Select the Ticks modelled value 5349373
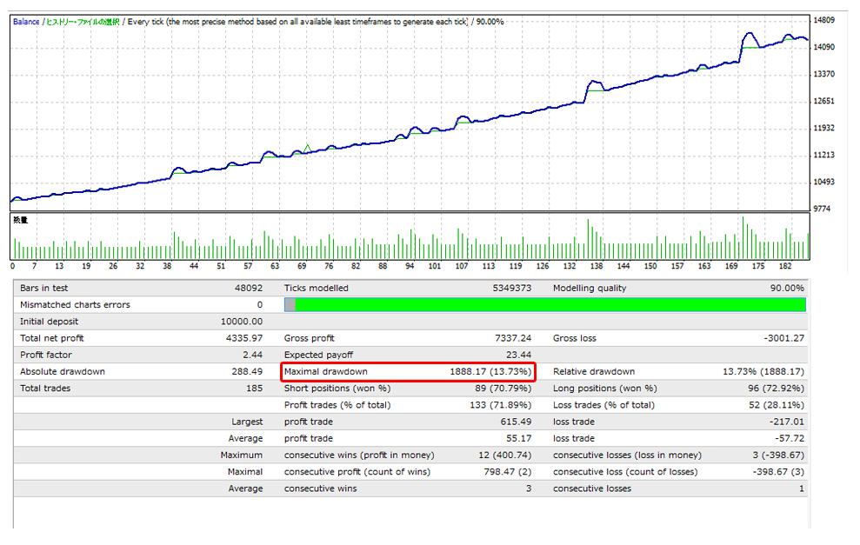The image size is (860, 545). (x=511, y=288)
